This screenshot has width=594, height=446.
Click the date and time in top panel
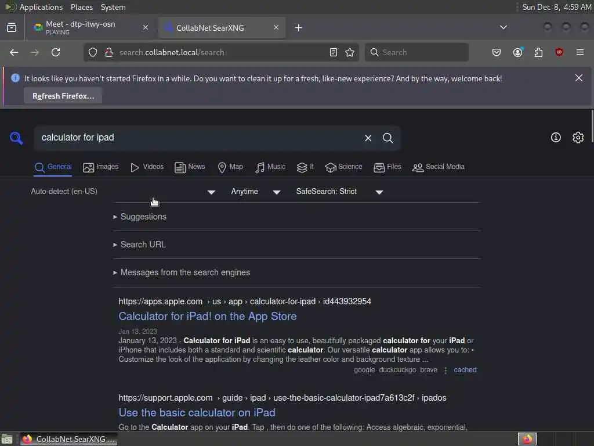point(556,7)
